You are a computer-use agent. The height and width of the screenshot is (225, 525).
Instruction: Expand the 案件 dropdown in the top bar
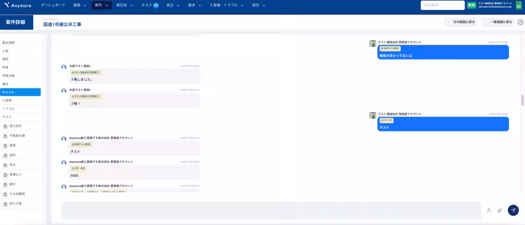point(101,5)
